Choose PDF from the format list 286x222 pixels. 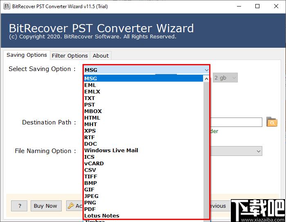tap(143, 209)
